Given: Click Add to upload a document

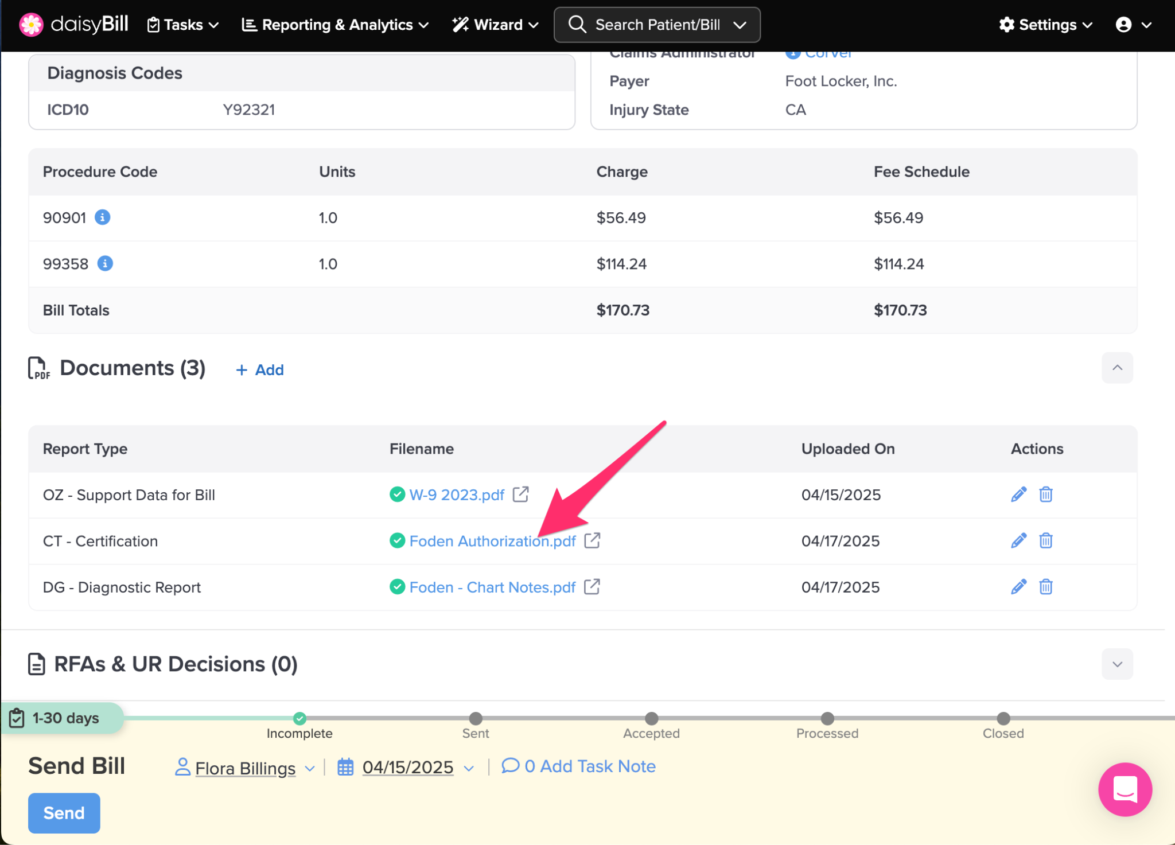Looking at the screenshot, I should coord(260,370).
